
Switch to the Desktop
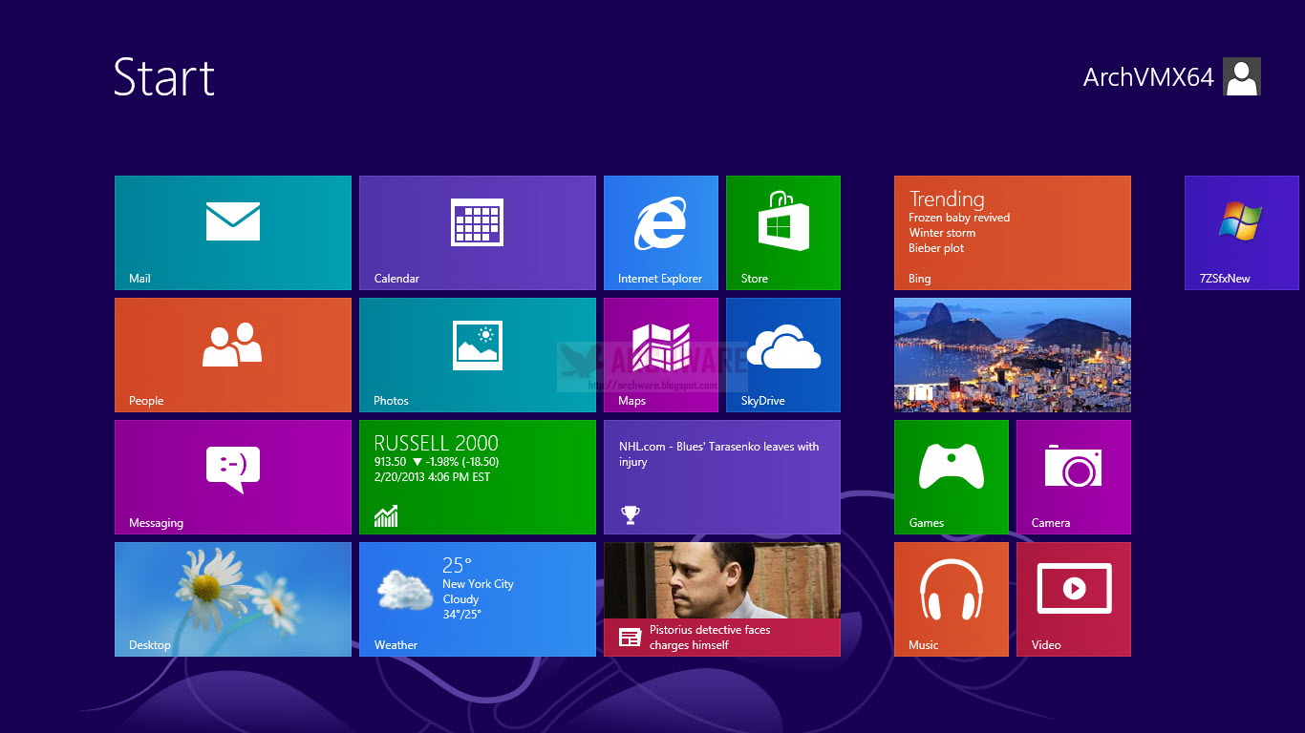click(x=232, y=598)
